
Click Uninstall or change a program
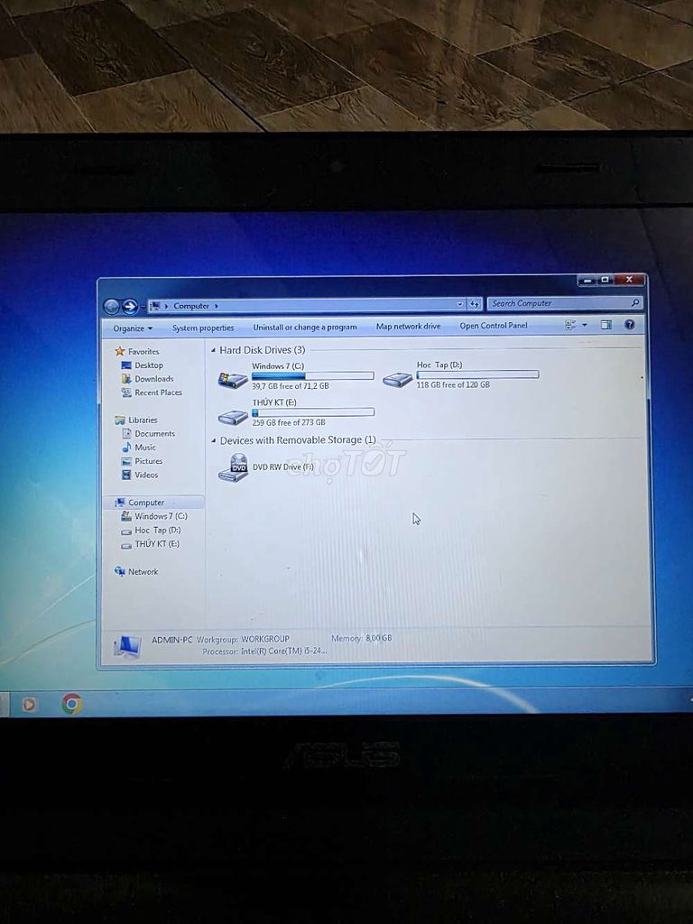pyautogui.click(x=305, y=327)
